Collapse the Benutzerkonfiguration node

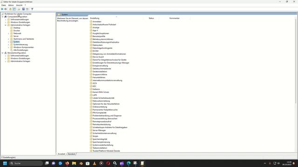tap(3, 53)
